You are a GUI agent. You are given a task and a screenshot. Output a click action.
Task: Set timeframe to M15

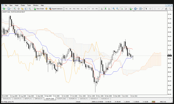point(74,9)
